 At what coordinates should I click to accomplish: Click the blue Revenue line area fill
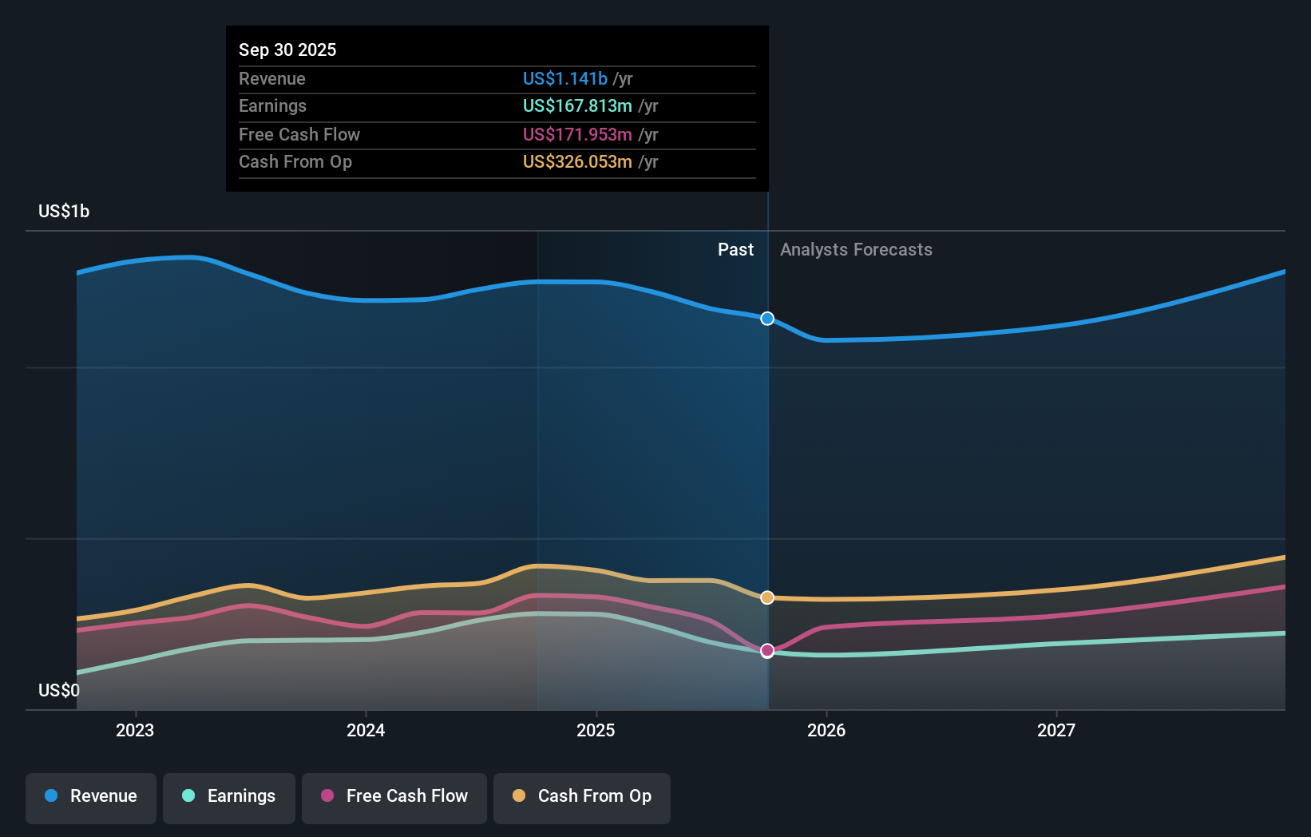pos(399,399)
